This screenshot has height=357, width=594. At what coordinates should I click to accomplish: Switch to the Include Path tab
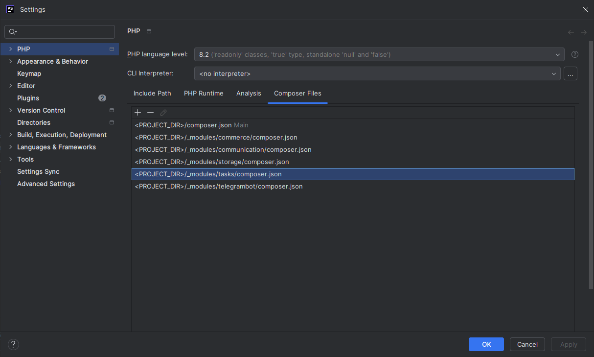[152, 93]
